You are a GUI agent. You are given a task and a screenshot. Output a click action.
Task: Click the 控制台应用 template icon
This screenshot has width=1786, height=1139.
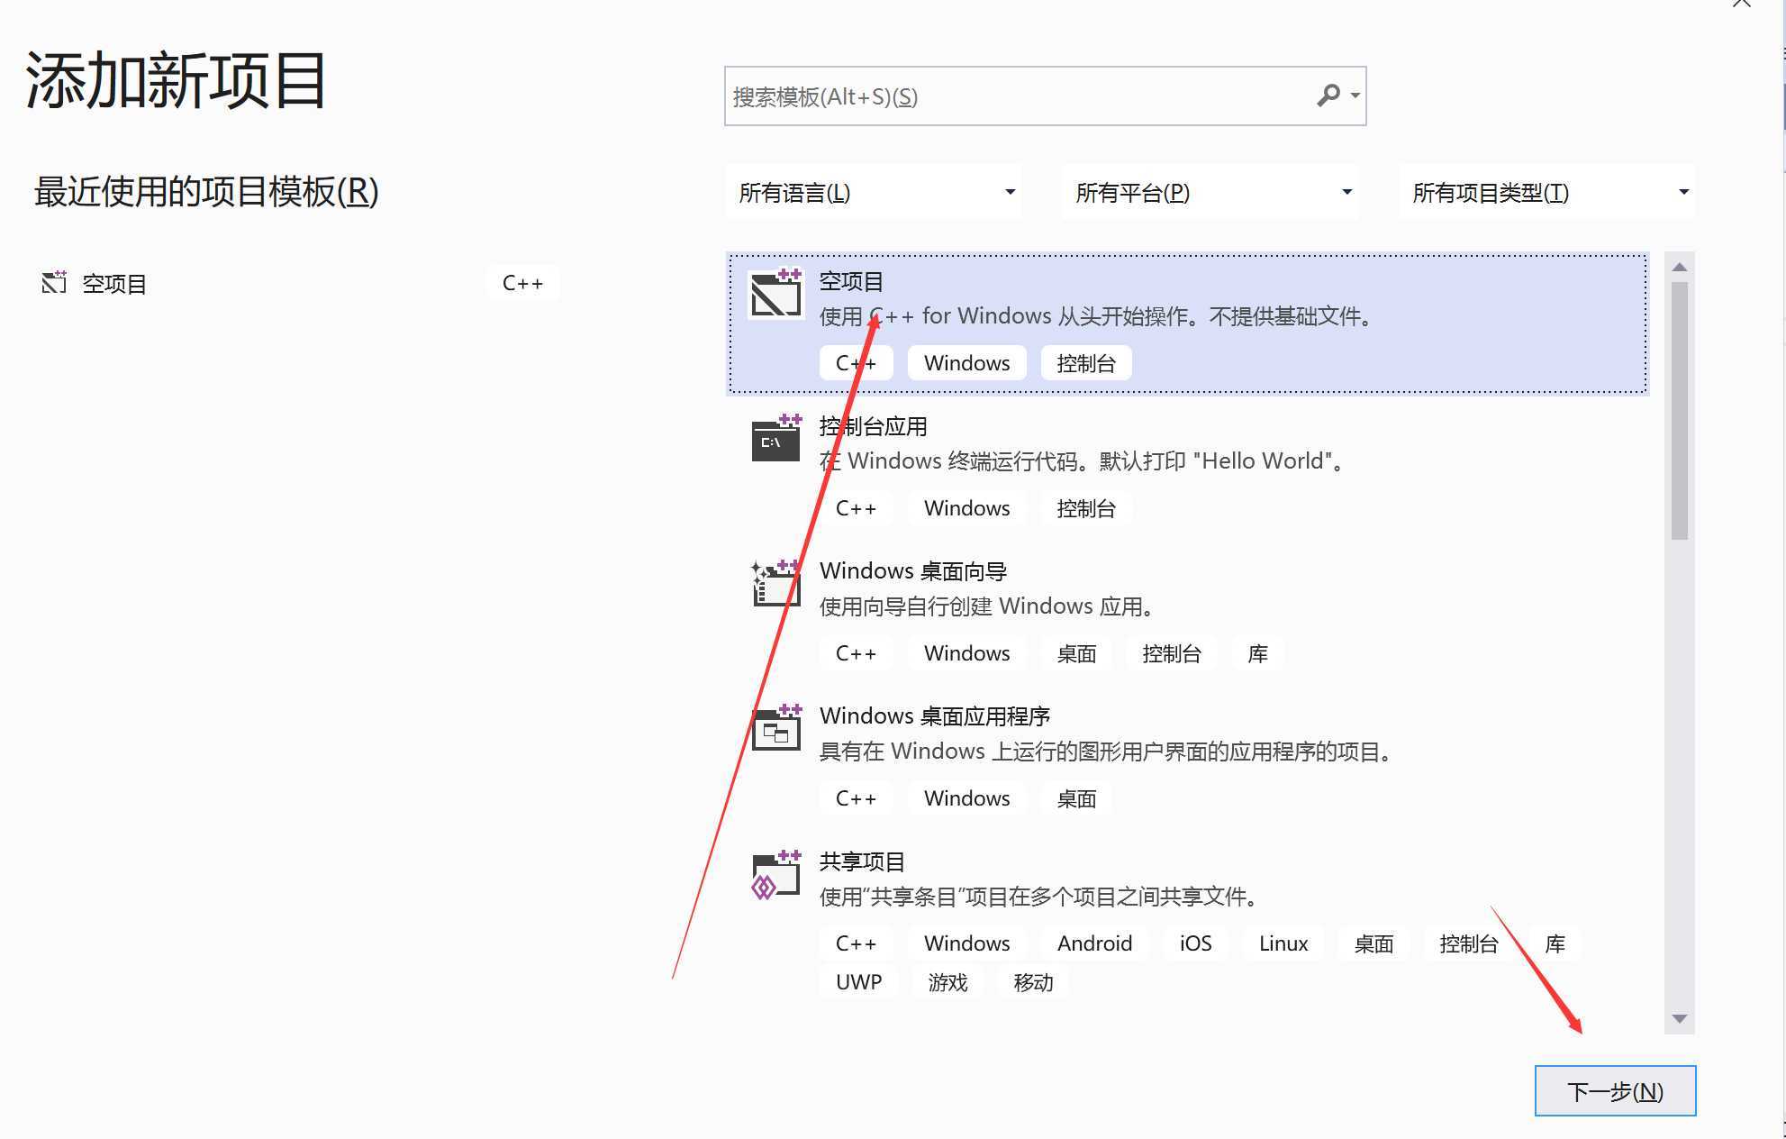point(775,440)
